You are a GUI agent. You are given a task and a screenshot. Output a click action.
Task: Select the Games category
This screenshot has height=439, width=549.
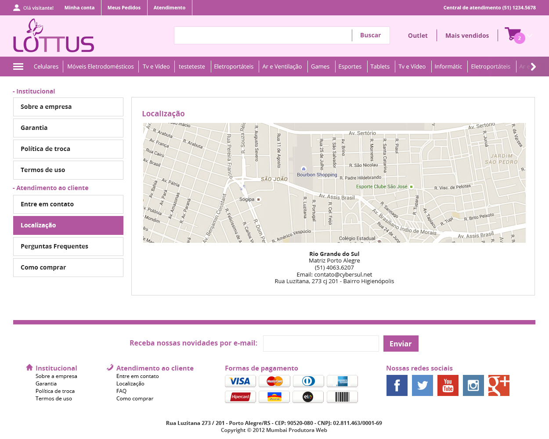point(320,67)
